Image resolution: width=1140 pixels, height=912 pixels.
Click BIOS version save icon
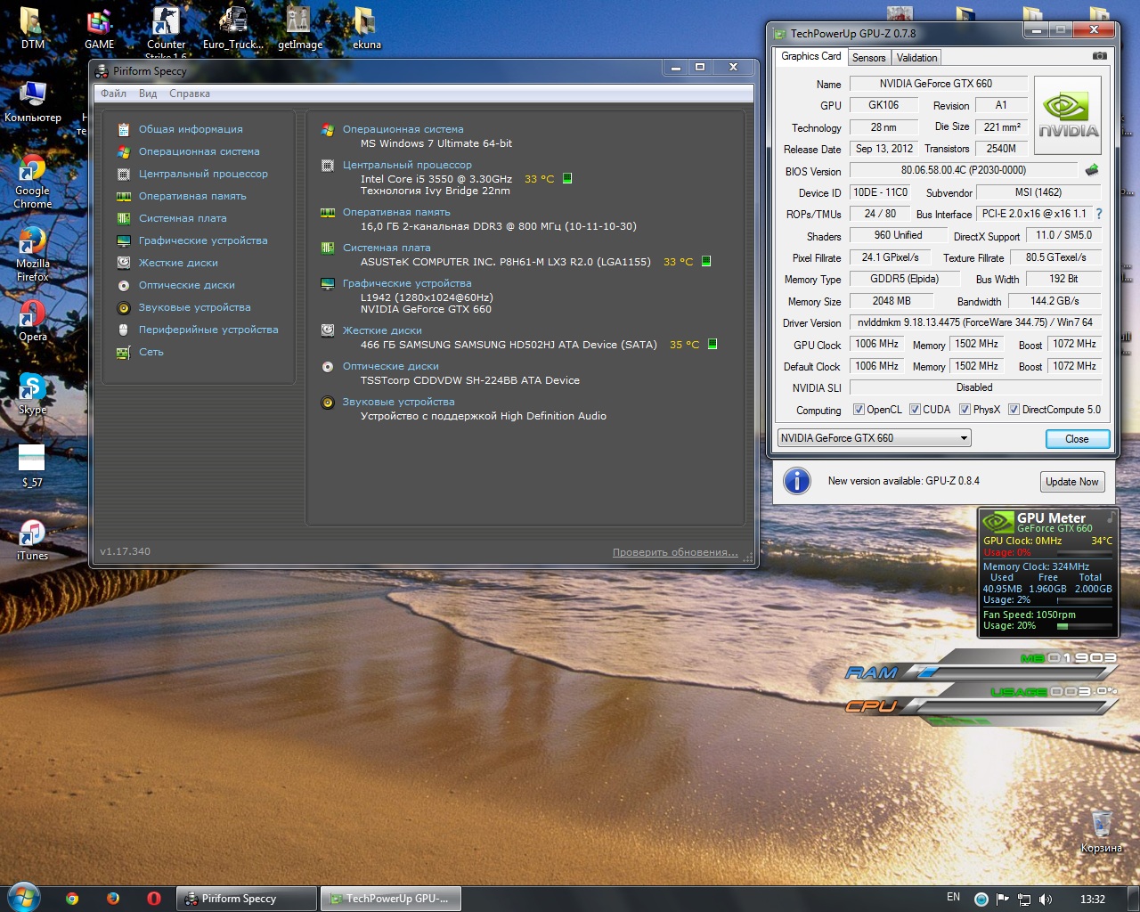[1091, 170]
